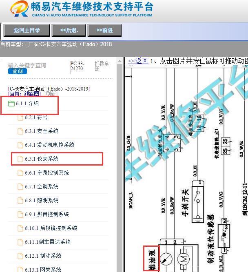The width and height of the screenshot is (248, 272).
Task: Focus the 输入关键字查询 keyword field
Action: tap(27, 65)
